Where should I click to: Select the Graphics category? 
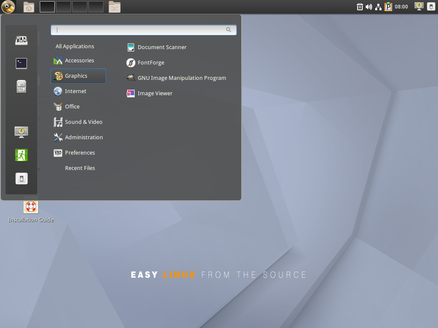point(78,76)
